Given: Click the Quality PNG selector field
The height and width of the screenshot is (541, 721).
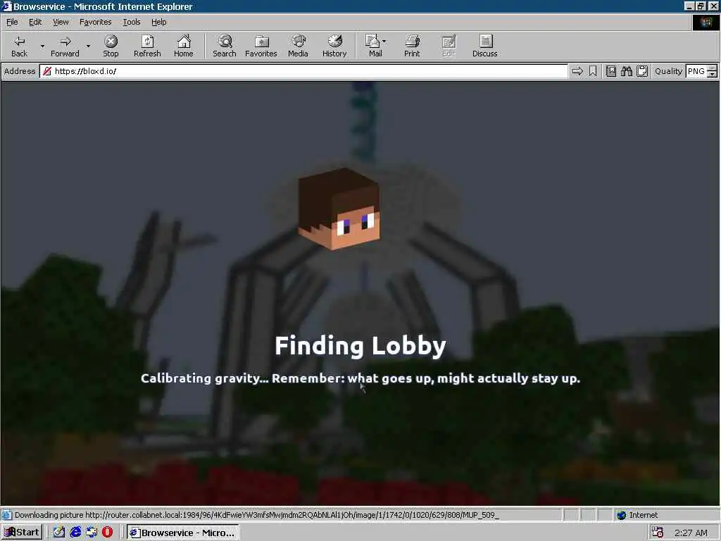Looking at the screenshot, I should (696, 71).
